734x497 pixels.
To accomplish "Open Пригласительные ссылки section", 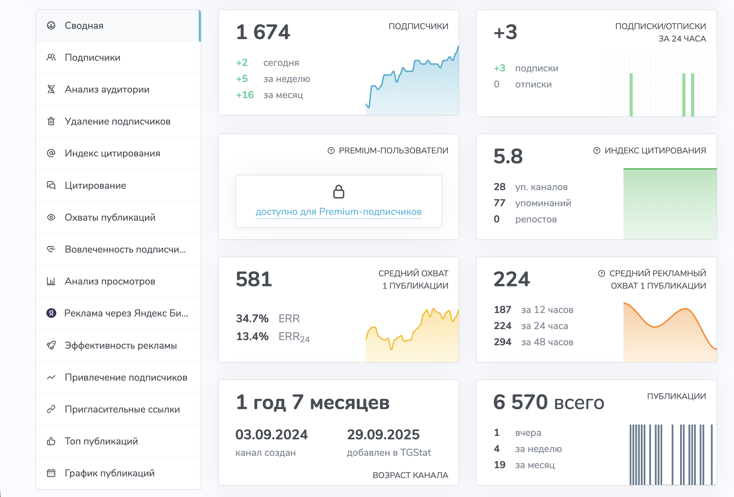I will click(x=122, y=409).
